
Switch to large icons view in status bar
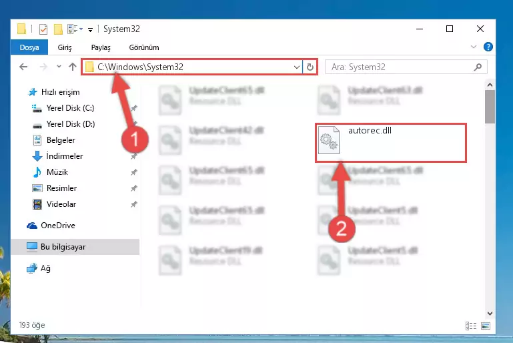pyautogui.click(x=486, y=326)
